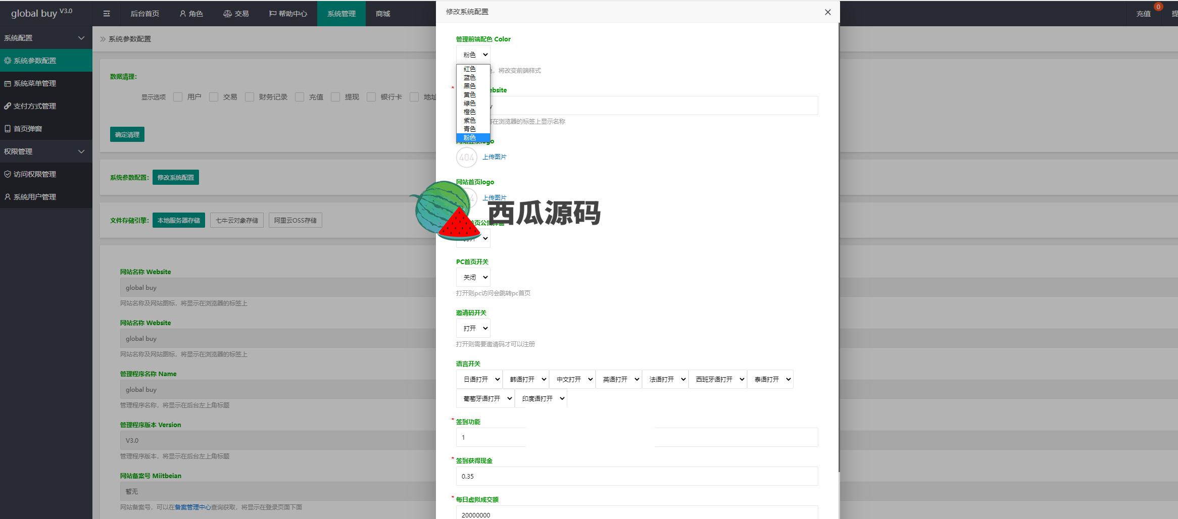Open 系统参数配置 in the sidebar
Viewport: 1178px width, 519px height.
point(46,61)
